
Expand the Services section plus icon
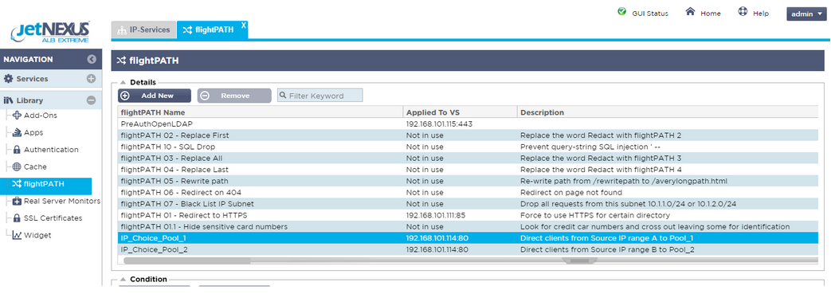(x=91, y=79)
